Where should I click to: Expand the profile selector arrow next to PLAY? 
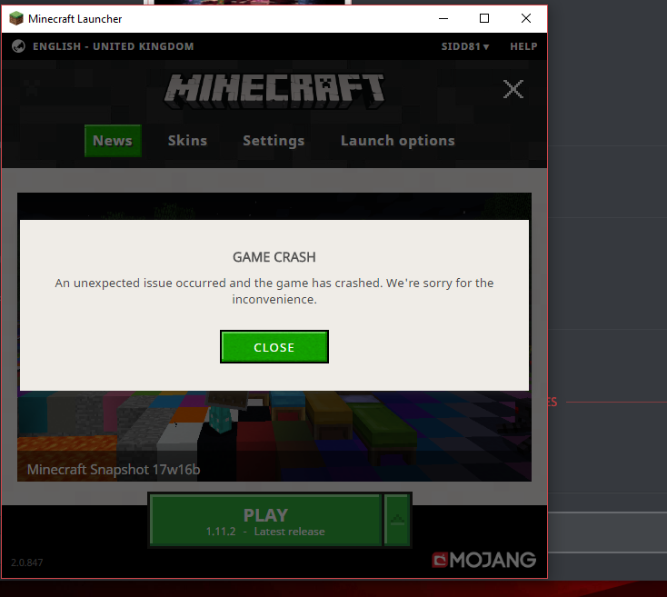[397, 521]
